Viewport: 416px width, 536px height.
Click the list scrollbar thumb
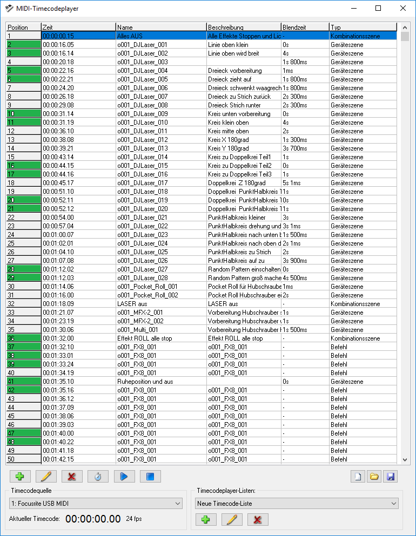(x=405, y=36)
